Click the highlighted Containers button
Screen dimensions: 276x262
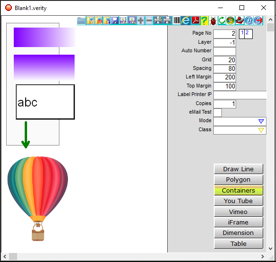point(238,190)
